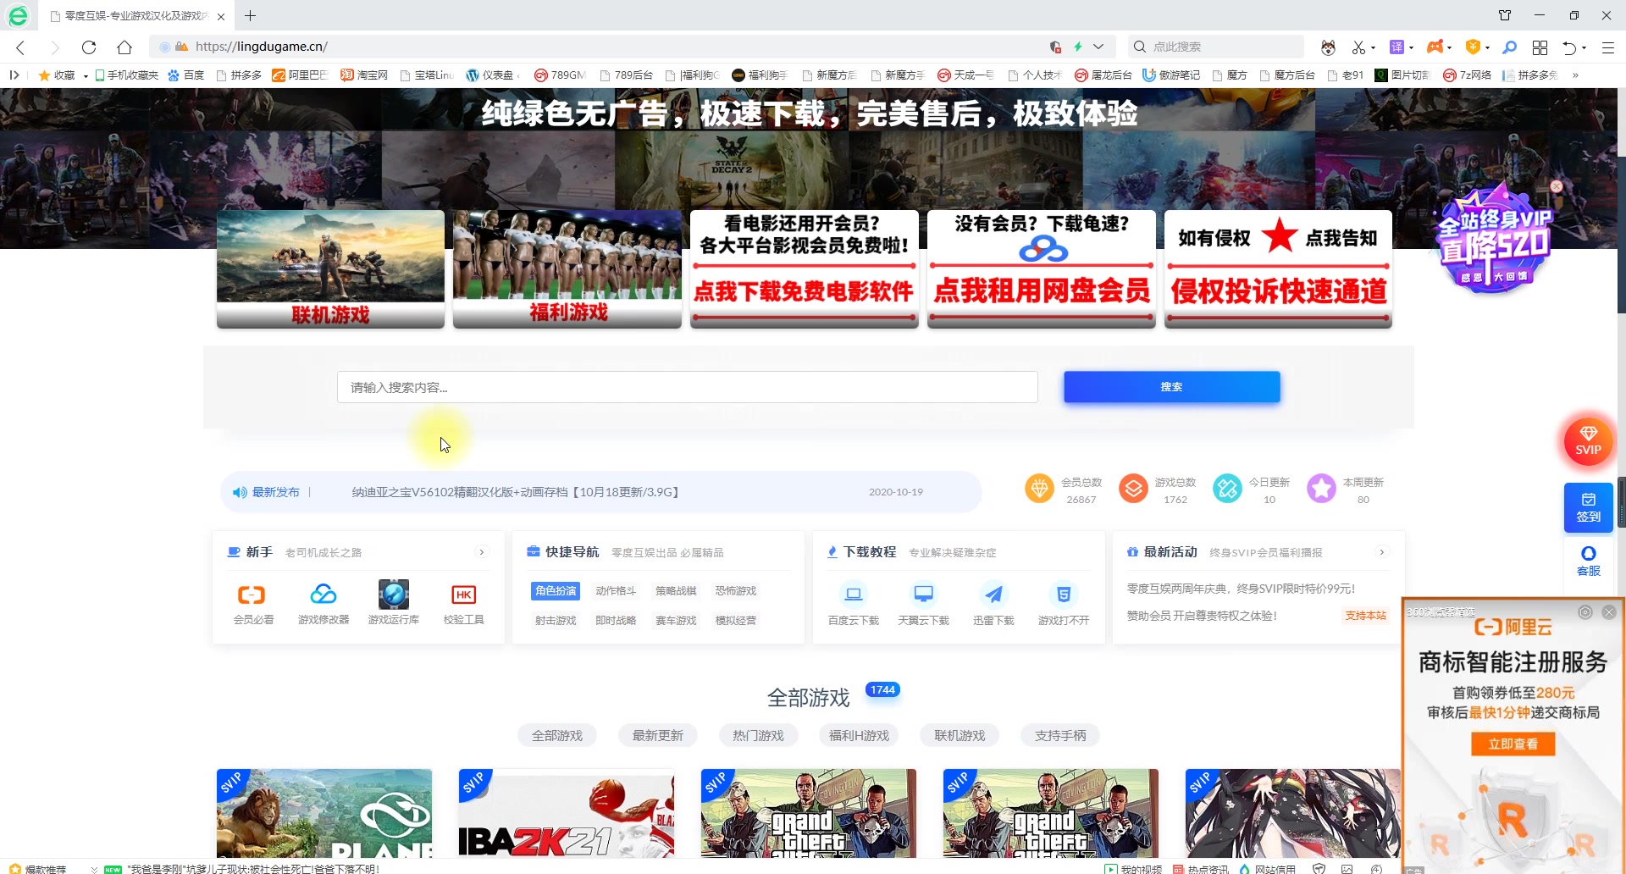This screenshot has height=874, width=1626.
Task: Go to browser home page icon
Action: 124,47
